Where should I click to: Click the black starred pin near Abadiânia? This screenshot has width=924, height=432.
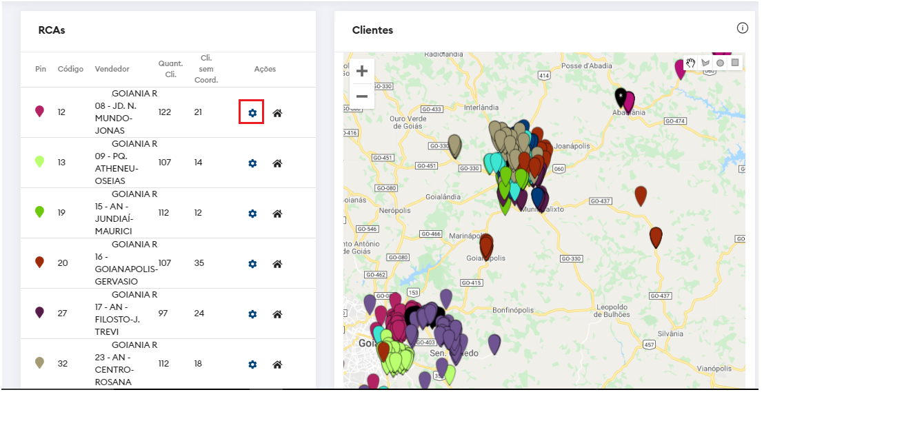621,96
